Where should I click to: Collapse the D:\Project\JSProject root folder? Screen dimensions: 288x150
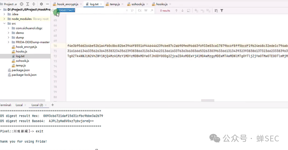(x=1, y=10)
